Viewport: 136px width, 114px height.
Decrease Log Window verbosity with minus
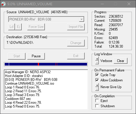tap(97, 62)
